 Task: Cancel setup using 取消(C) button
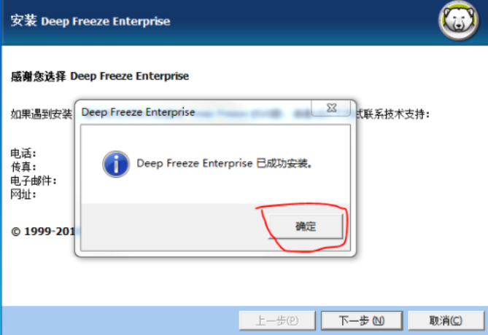[446, 320]
